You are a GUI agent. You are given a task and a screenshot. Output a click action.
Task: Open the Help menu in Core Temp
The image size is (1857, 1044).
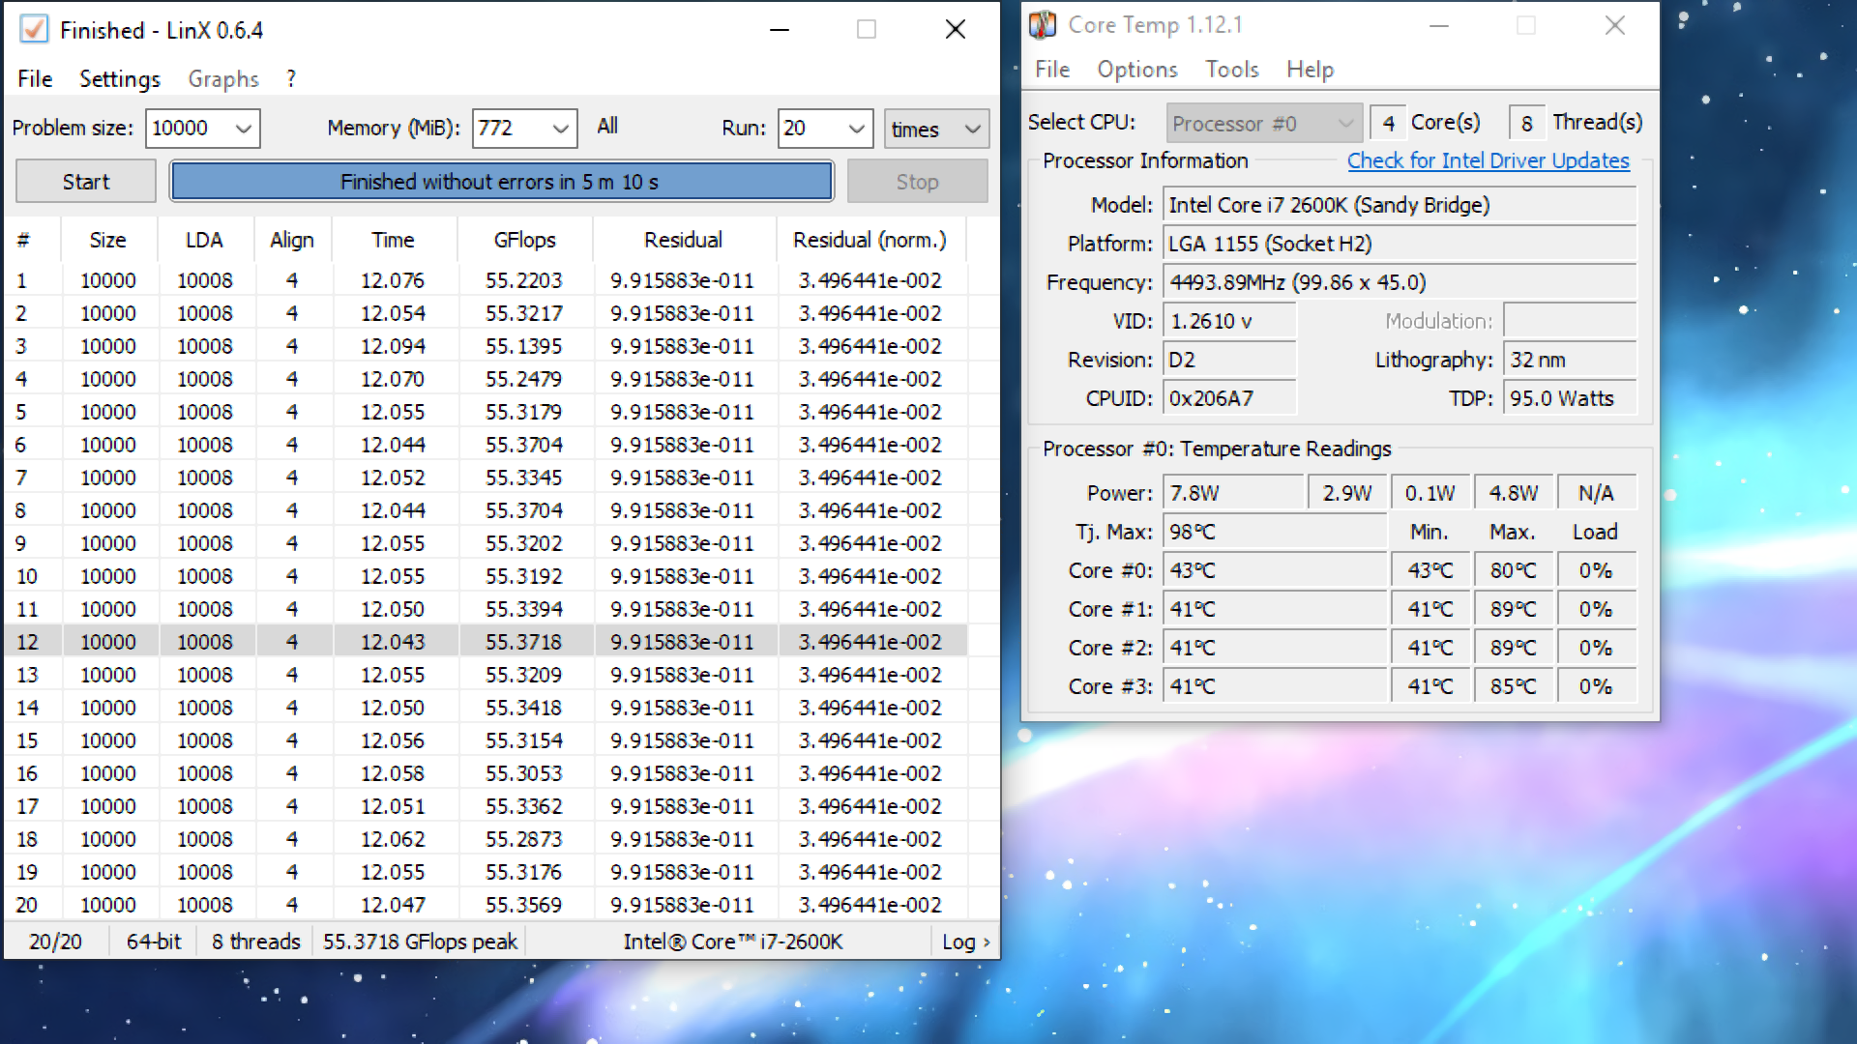tap(1311, 70)
